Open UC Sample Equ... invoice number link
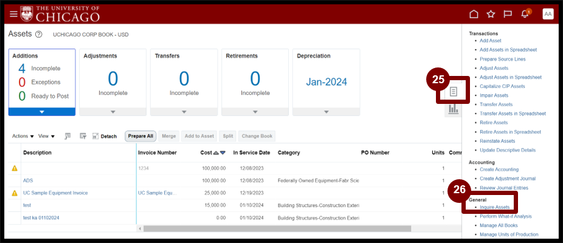563x243 pixels. click(157, 193)
